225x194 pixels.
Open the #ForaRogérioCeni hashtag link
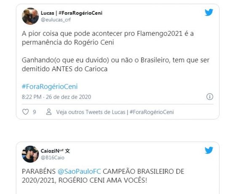pyautogui.click(x=50, y=87)
